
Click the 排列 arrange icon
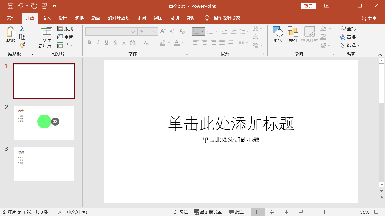click(293, 31)
